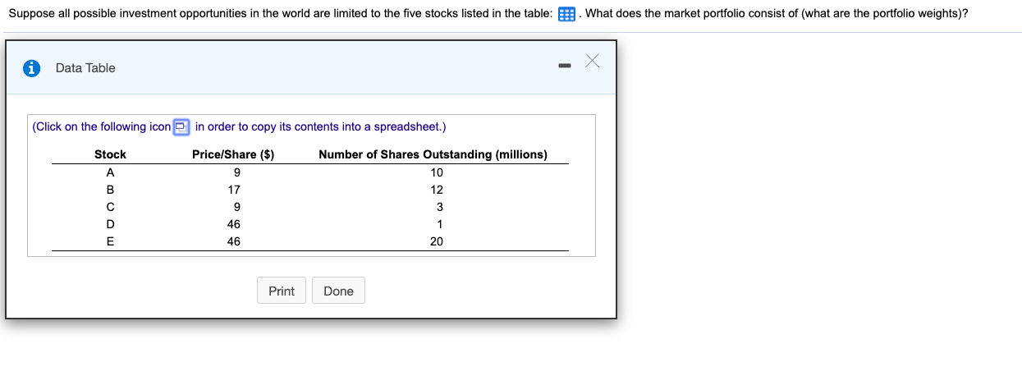Close the Data Table dialog with X
The height and width of the screenshot is (367, 1022).
[x=593, y=61]
